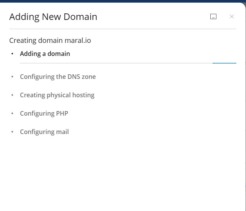Click the empty area below Configuring mail
Screen dimensions: 246x211
coord(123,172)
